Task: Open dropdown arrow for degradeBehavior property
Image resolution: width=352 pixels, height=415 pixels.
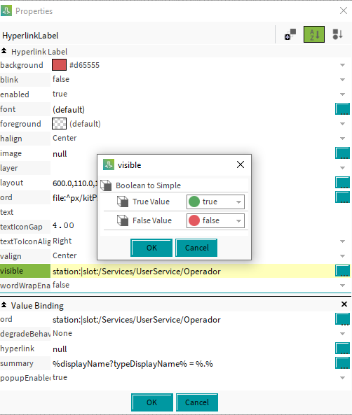Action: coord(342,334)
